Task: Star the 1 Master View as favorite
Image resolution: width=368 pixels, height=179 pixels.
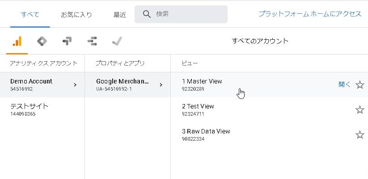Action: click(360, 85)
